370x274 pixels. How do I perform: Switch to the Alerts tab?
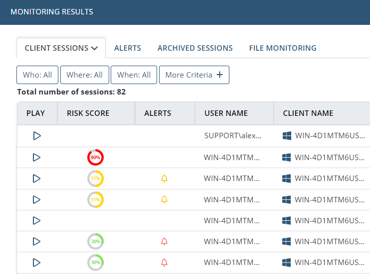pyautogui.click(x=128, y=48)
